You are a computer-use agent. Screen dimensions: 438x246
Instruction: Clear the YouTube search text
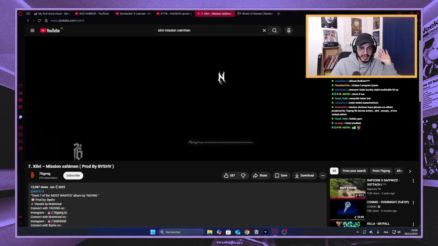pyautogui.click(x=264, y=30)
